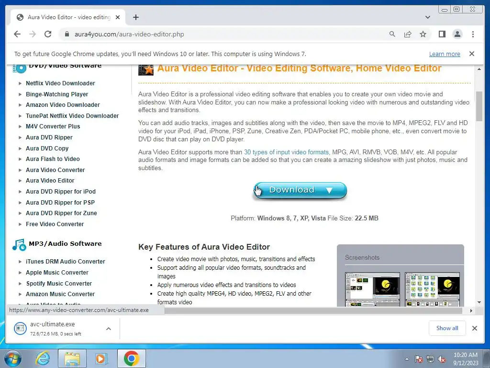Click the DVD/Video Software disc icon
Screen dimensions: 490x368
19,68
